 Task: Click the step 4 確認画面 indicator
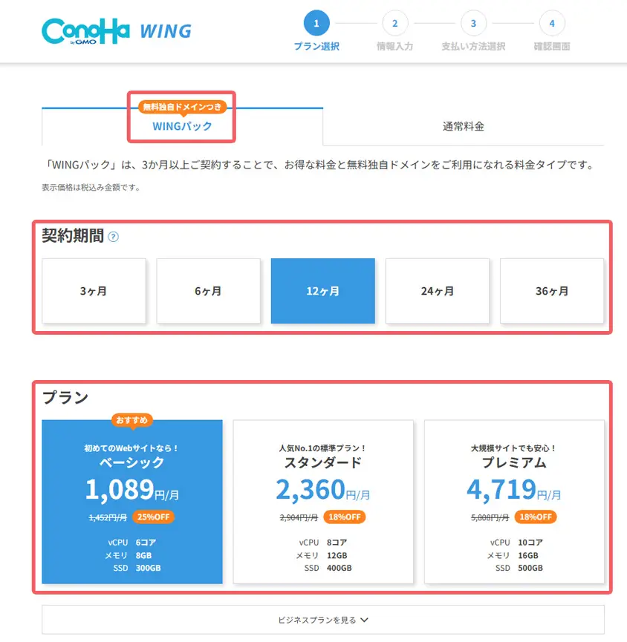tap(551, 24)
